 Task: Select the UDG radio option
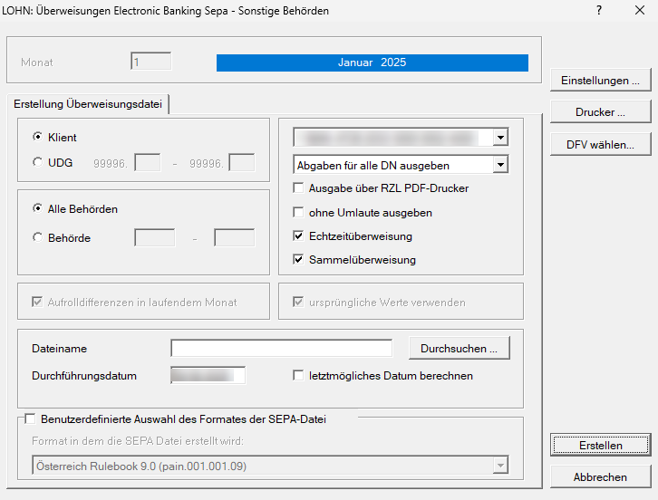(x=37, y=163)
